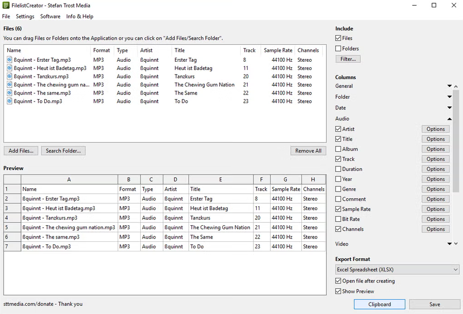Click the file icon of The chewing gum nation

click(x=10, y=85)
